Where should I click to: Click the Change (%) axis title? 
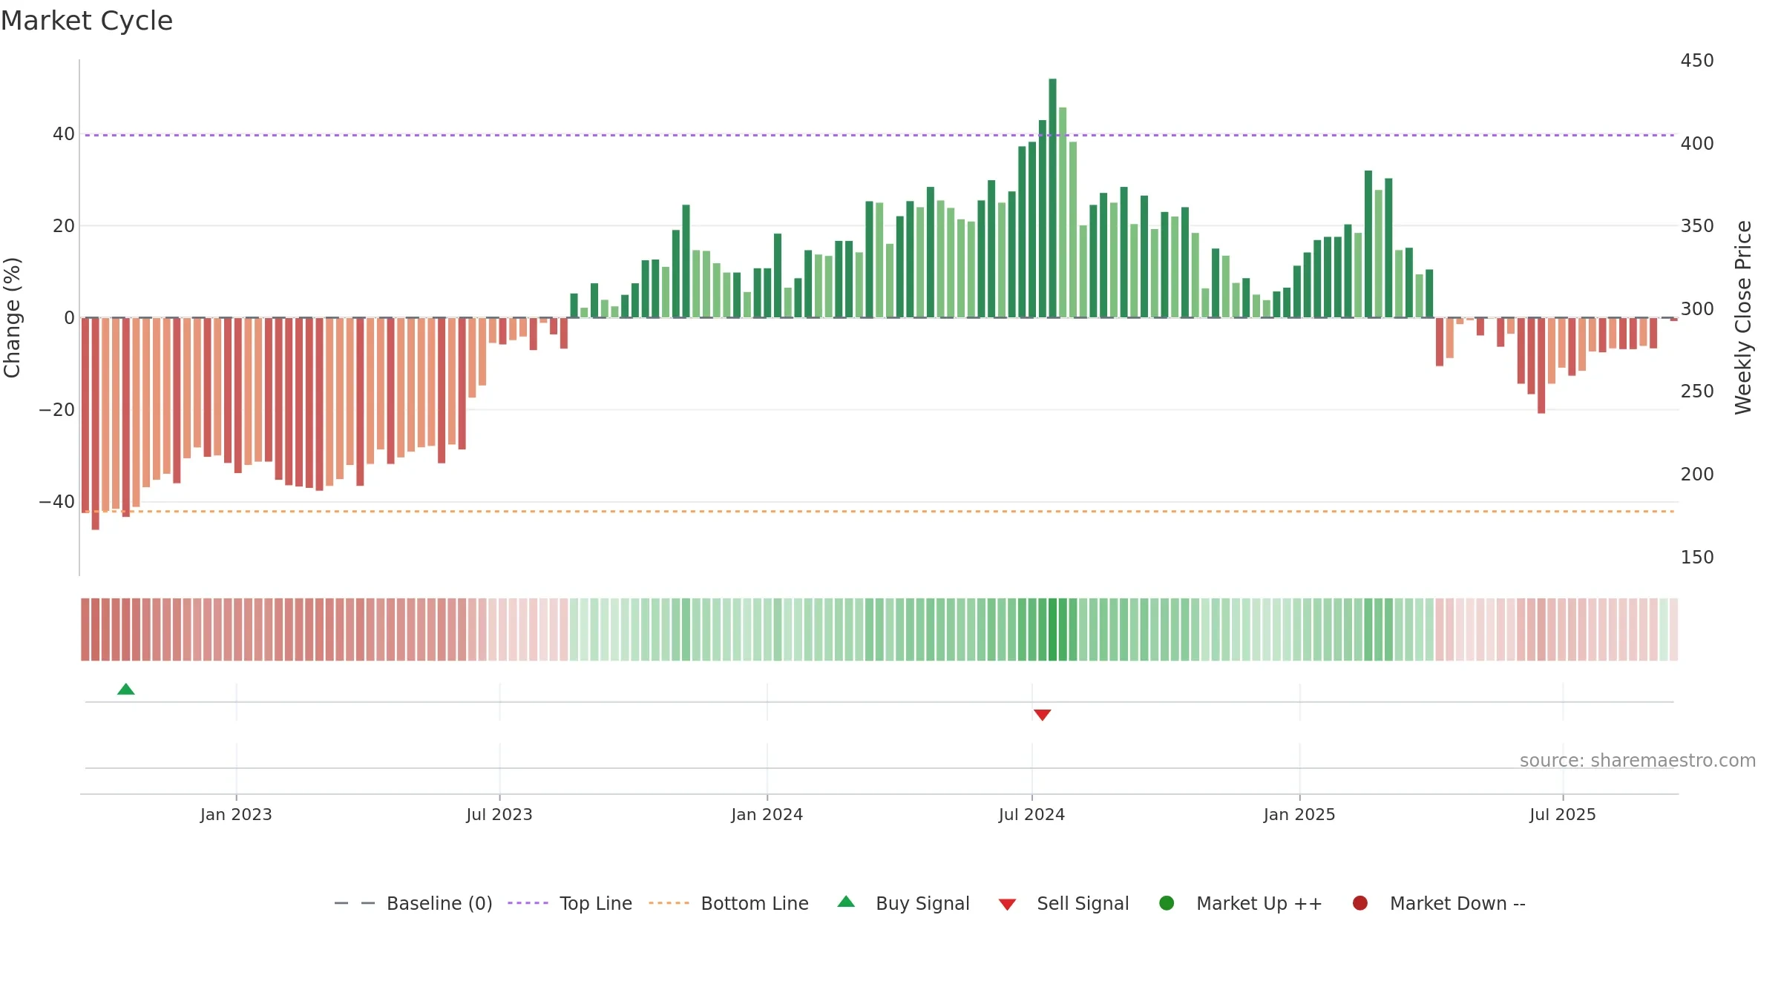click(x=12, y=317)
